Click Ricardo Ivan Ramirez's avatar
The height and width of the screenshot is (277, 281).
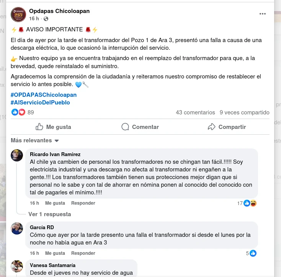(17, 155)
